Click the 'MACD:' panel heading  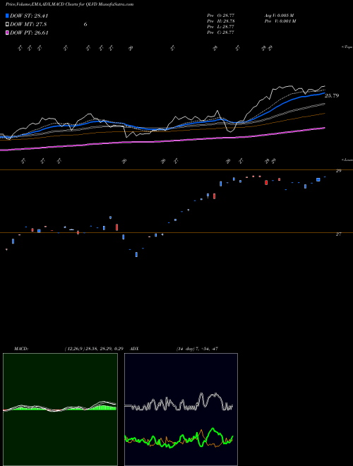coord(21,349)
